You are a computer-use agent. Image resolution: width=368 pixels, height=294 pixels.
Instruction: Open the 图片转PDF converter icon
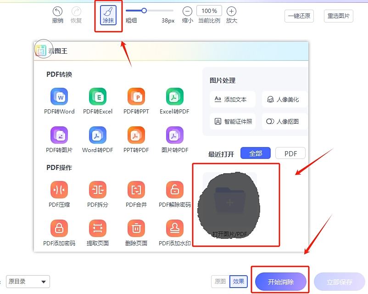(175, 135)
